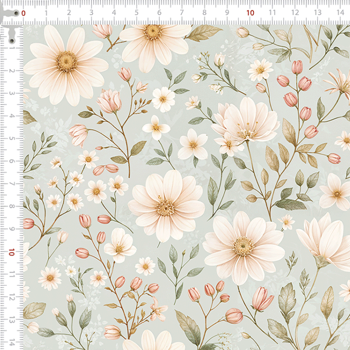350x350 pixels.
Task: Click the red 10 on the left ruler
Action: (12, 252)
